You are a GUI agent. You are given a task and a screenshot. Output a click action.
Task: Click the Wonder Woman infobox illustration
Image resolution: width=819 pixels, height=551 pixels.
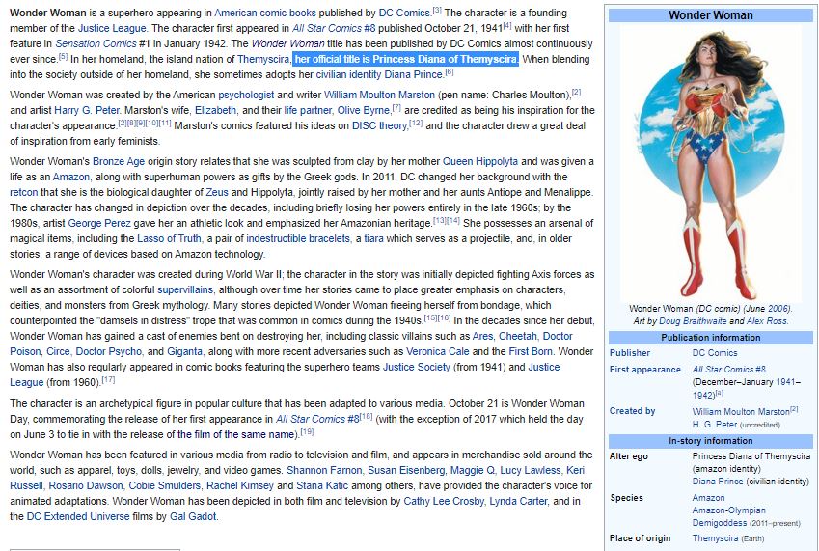711,163
